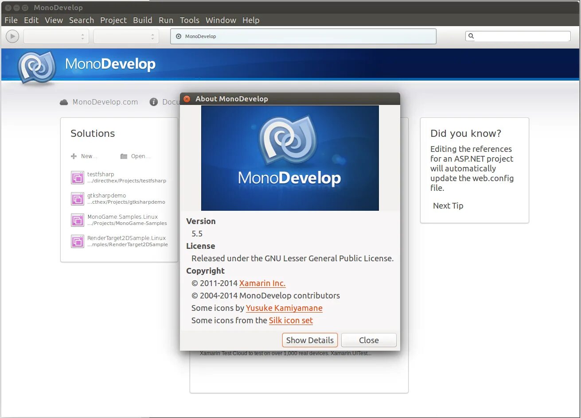Open the target runtime dropdown in toolbar
The height and width of the screenshot is (418, 581).
coord(126,36)
